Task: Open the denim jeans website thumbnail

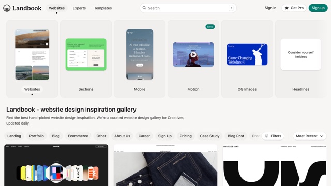Action: pyautogui.click(x=165, y=165)
